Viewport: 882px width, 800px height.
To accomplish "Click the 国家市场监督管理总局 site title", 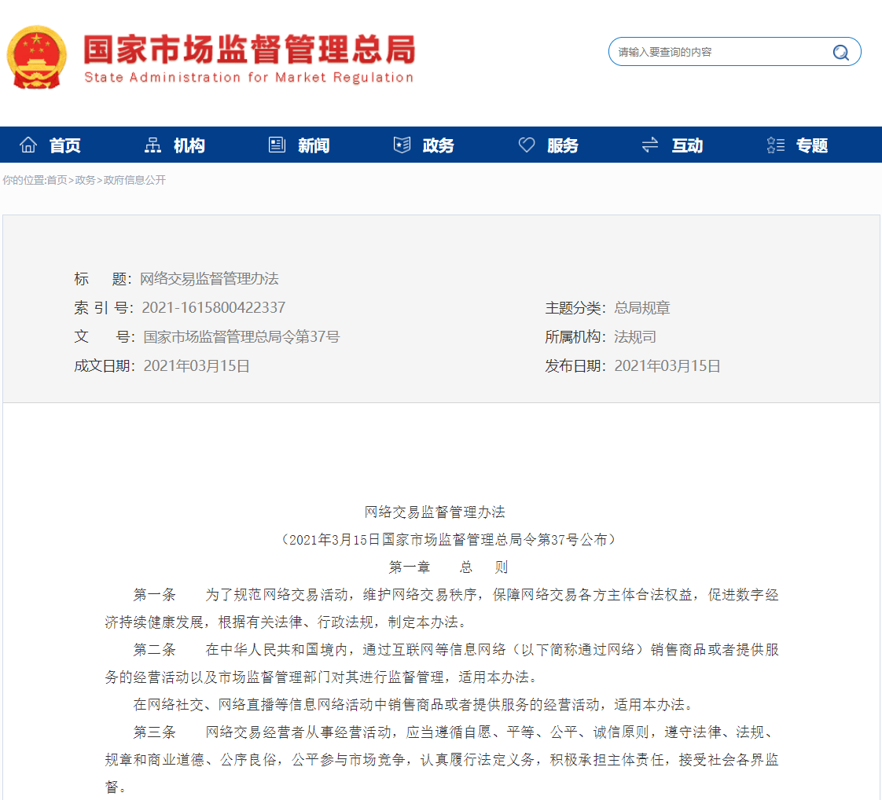I will click(x=250, y=50).
